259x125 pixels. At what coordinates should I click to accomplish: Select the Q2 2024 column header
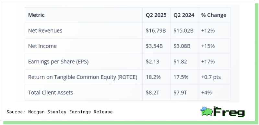click(184, 15)
